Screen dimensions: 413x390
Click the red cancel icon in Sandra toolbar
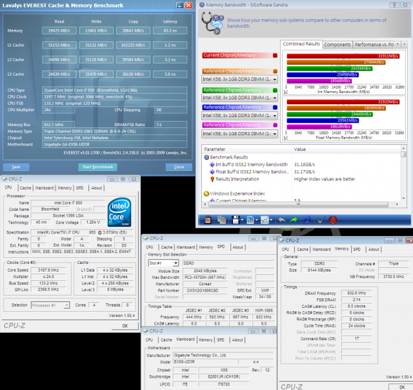(x=333, y=220)
